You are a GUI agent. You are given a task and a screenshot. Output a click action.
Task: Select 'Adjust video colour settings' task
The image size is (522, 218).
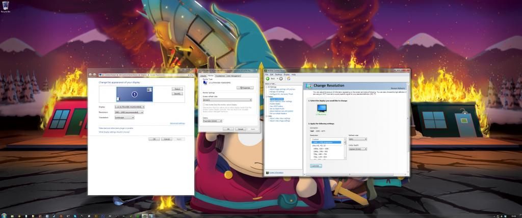pos(280,119)
